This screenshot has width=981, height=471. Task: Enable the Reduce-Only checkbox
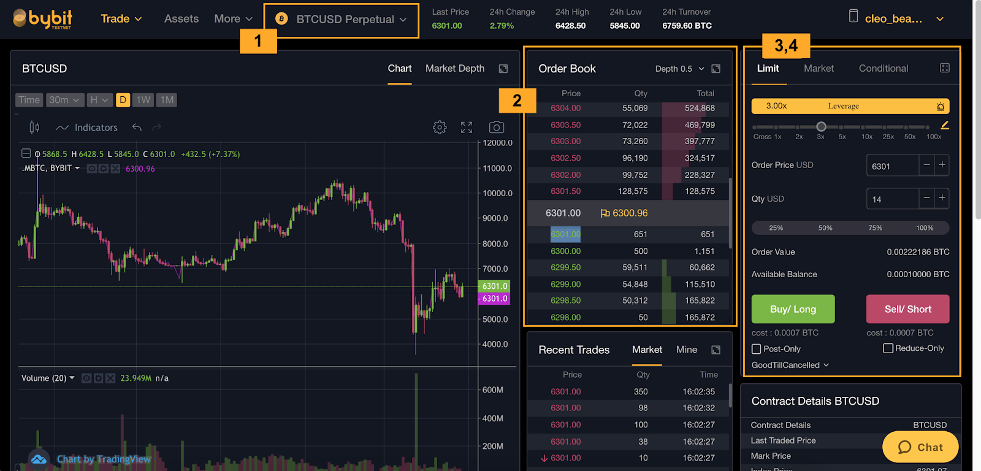pyautogui.click(x=888, y=348)
